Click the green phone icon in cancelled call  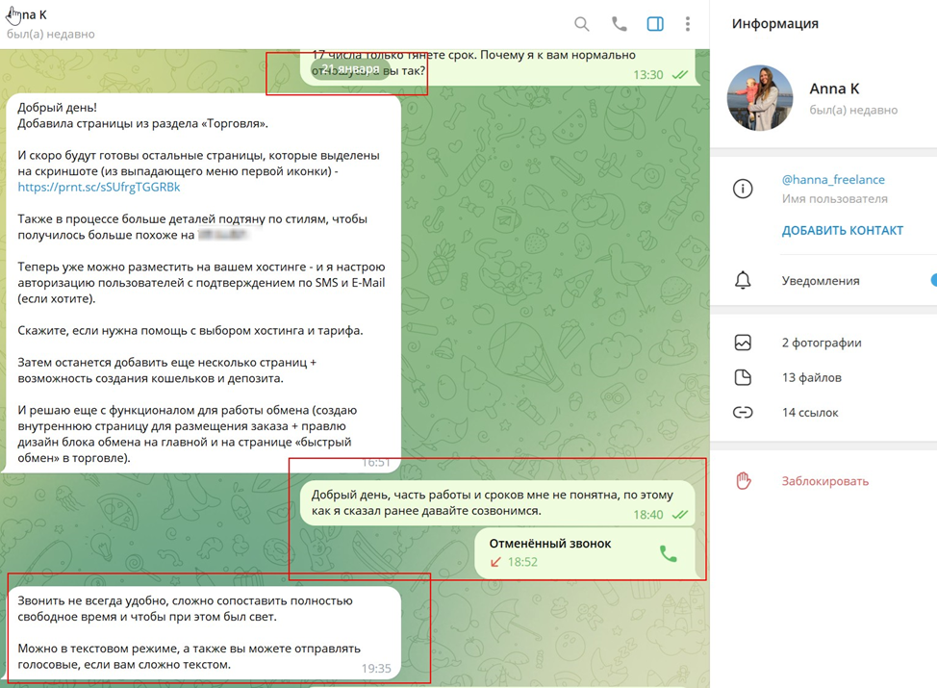point(668,553)
